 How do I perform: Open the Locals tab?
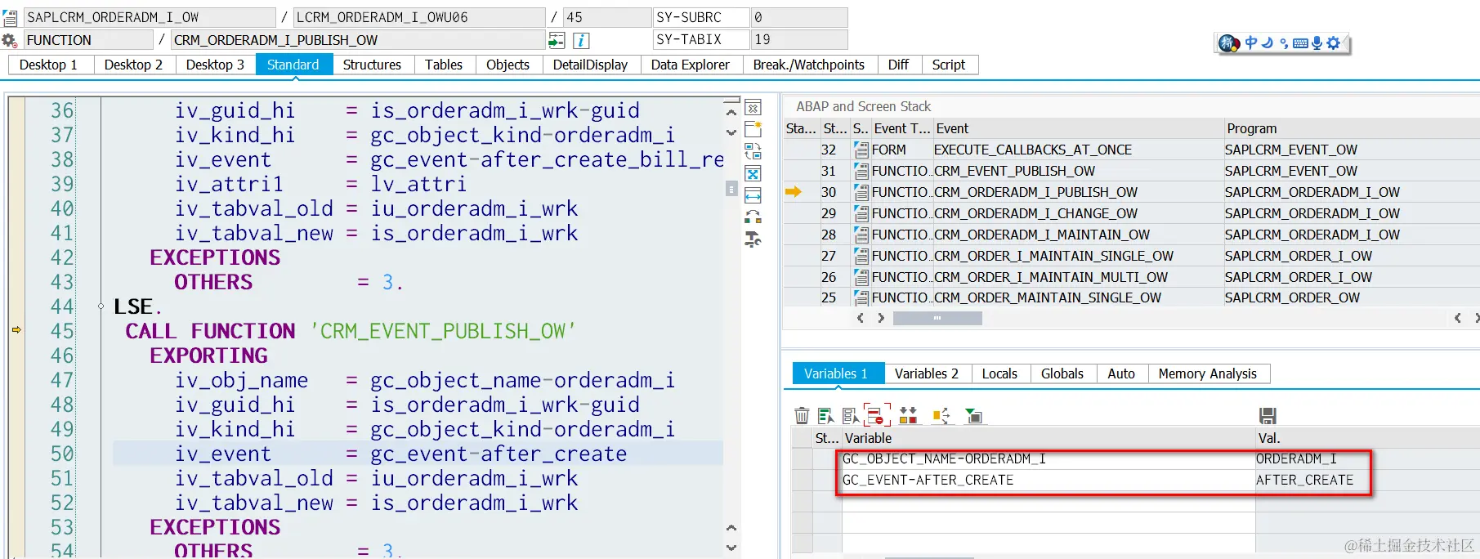coord(1000,373)
